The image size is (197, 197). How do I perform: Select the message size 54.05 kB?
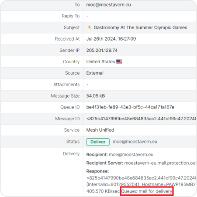click(x=96, y=96)
